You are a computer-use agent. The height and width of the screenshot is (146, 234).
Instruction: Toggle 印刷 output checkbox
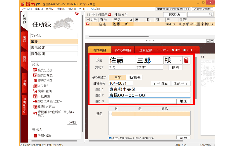coord(173,50)
